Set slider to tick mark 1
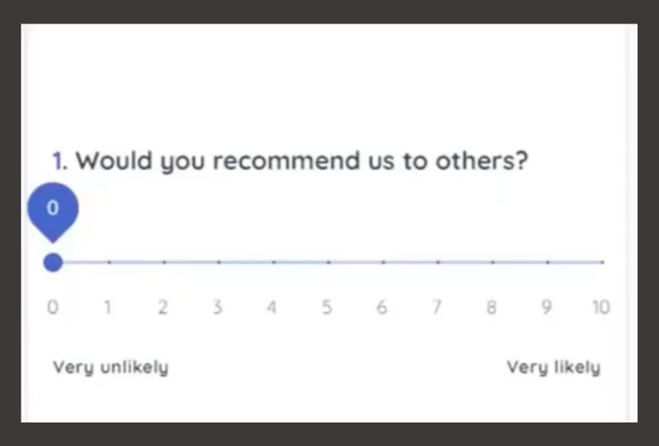The width and height of the screenshot is (659, 446). [x=108, y=263]
